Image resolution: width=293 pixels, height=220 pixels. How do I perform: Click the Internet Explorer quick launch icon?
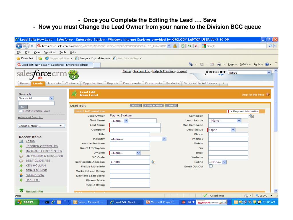pos(53,202)
